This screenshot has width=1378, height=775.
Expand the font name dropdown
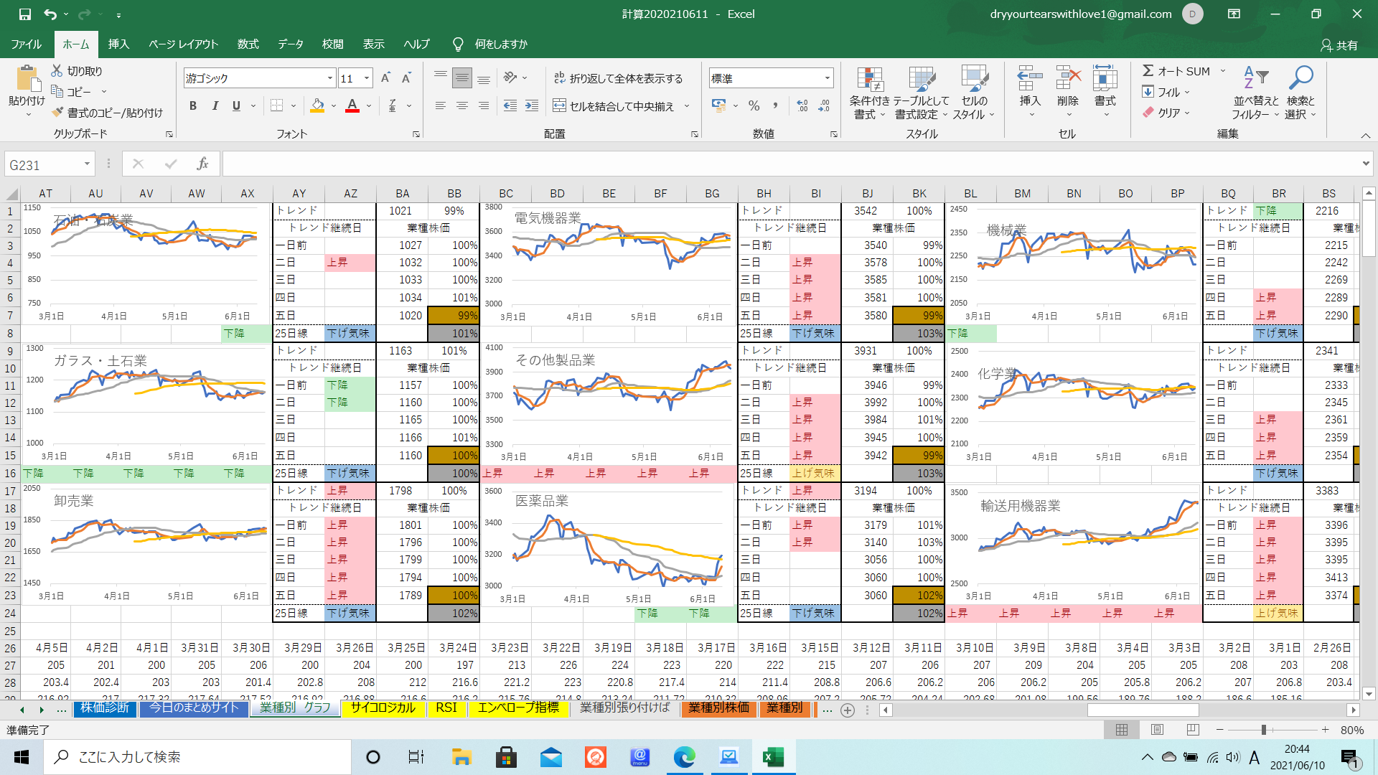(x=330, y=78)
